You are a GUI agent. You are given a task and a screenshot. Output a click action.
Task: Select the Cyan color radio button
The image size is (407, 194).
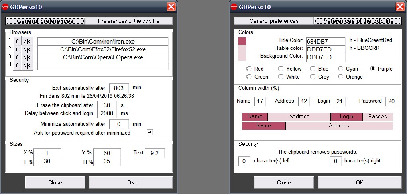tap(341, 69)
